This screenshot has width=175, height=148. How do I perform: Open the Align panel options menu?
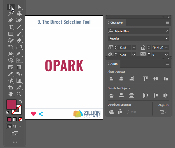pos(168,64)
